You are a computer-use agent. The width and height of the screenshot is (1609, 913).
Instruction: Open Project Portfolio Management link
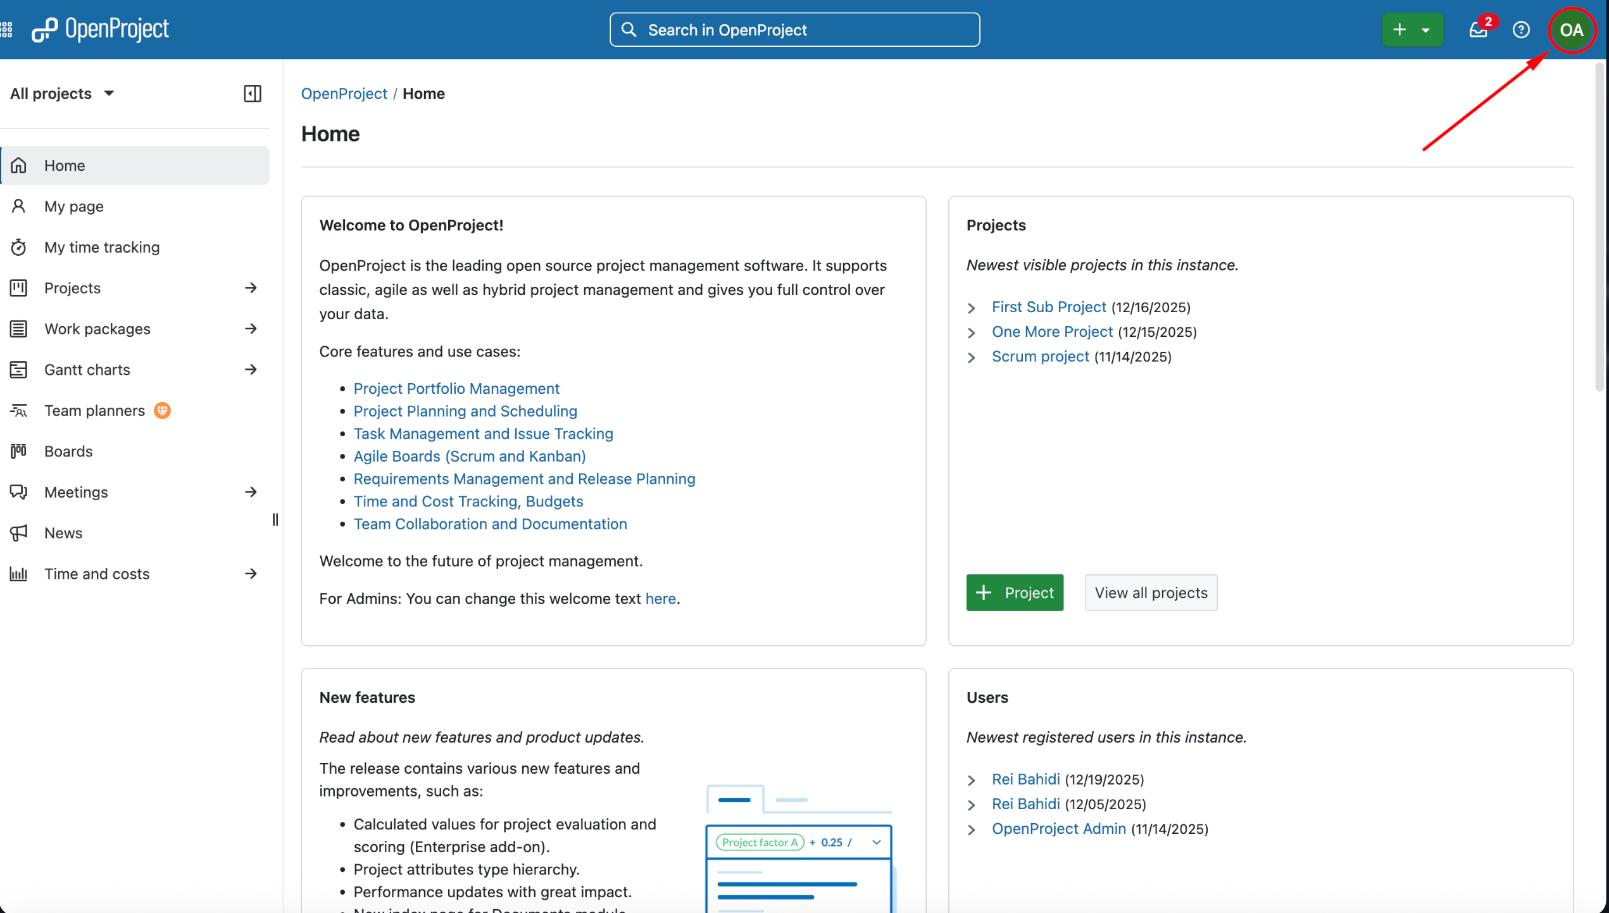456,388
